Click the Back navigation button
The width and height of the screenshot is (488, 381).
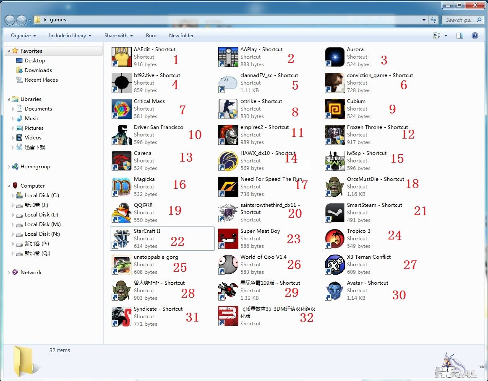(x=10, y=20)
